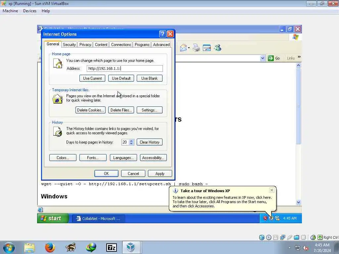Open temporary files Settings button
The height and width of the screenshot is (254, 339).
[149, 110]
